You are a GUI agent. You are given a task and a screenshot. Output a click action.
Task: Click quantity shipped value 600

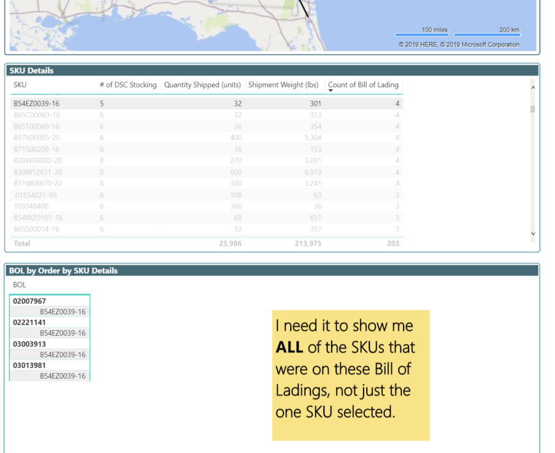pos(235,172)
